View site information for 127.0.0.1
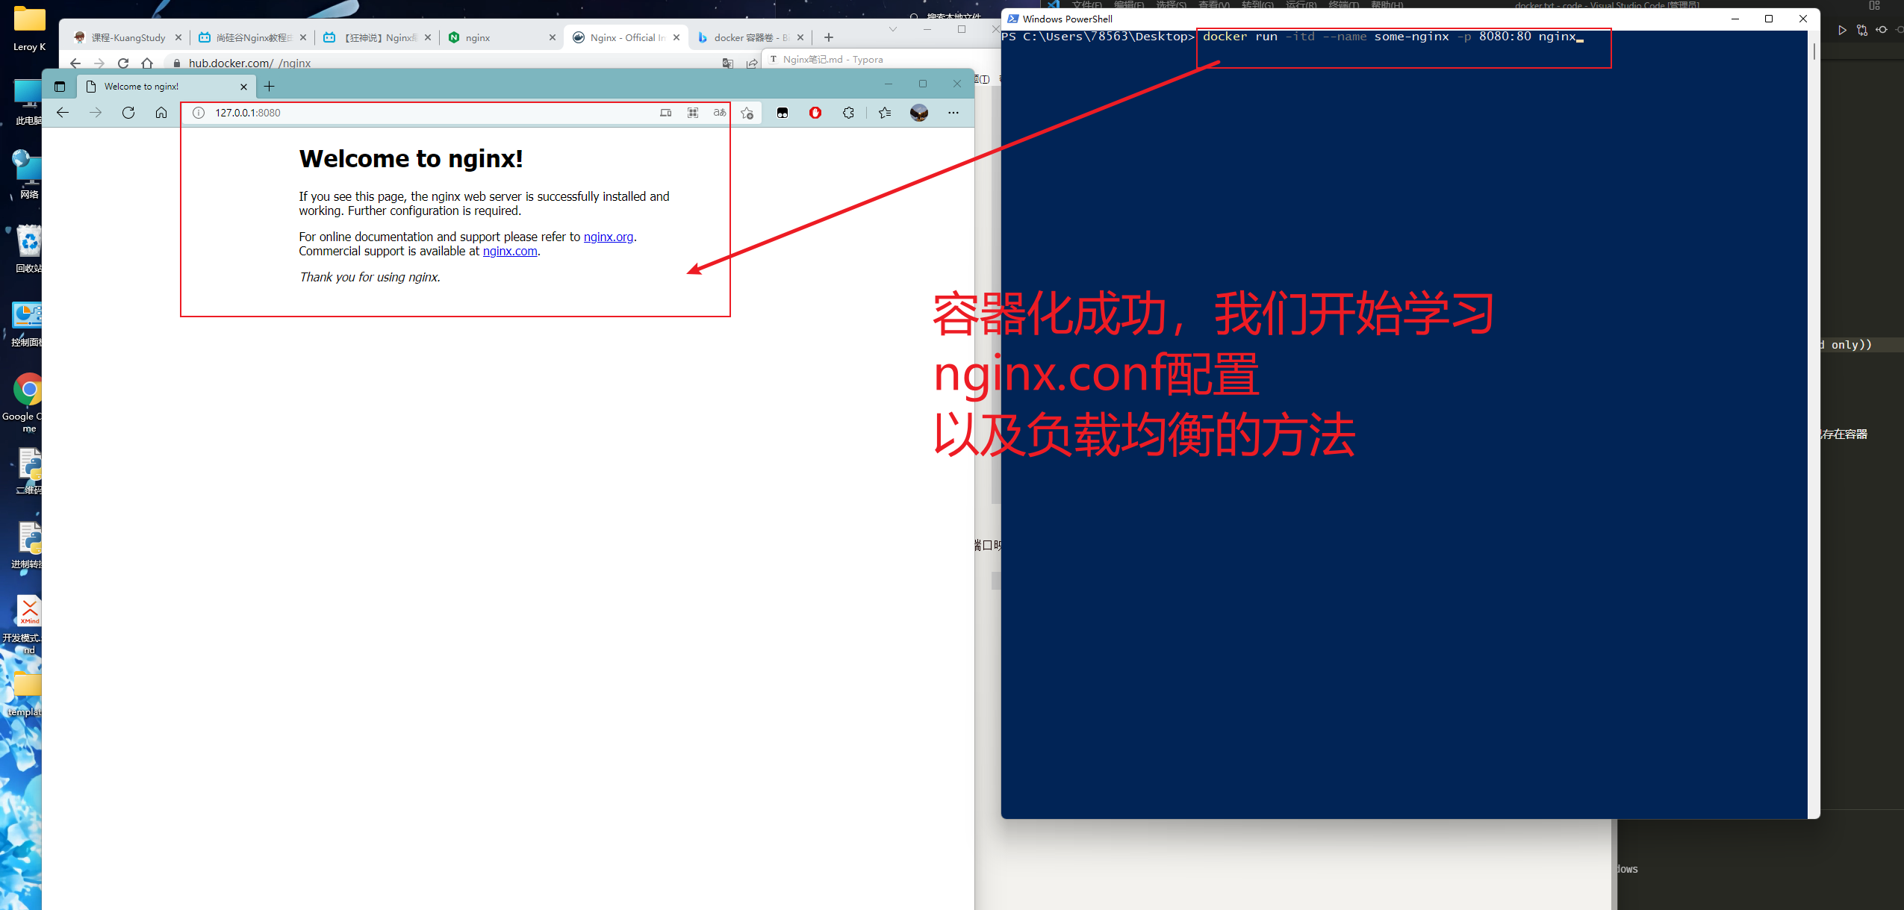The height and width of the screenshot is (910, 1904). [x=199, y=113]
